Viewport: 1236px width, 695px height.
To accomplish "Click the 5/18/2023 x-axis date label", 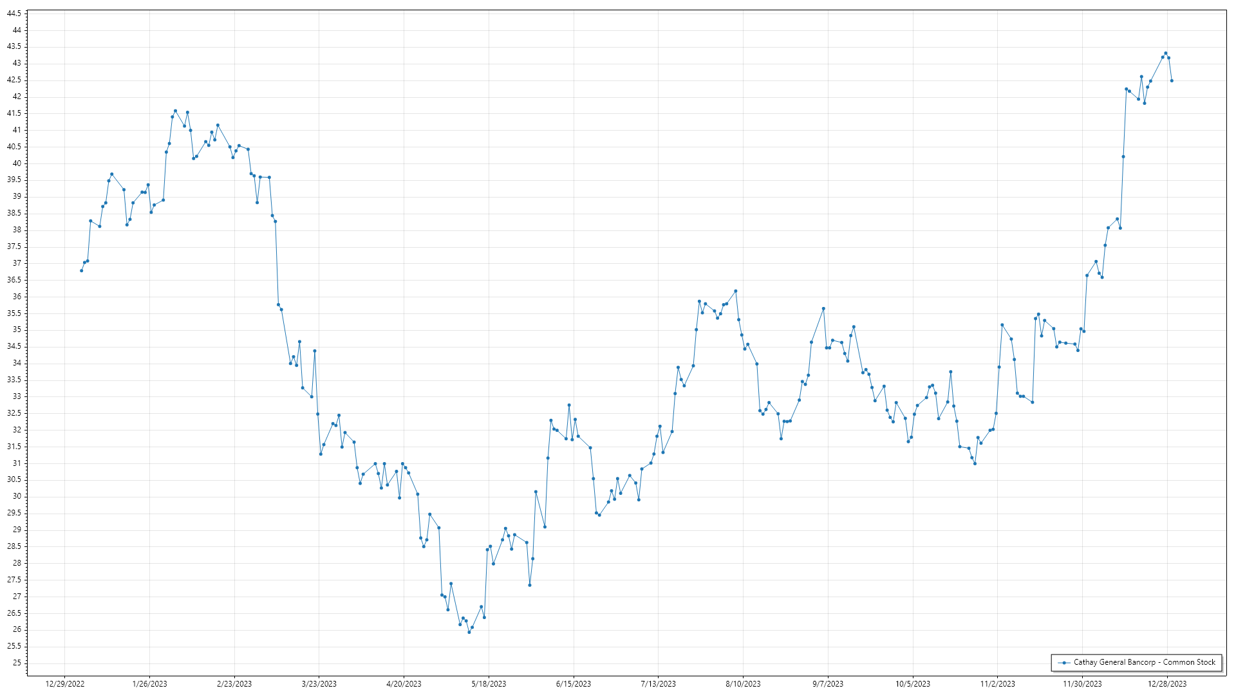I will click(489, 683).
